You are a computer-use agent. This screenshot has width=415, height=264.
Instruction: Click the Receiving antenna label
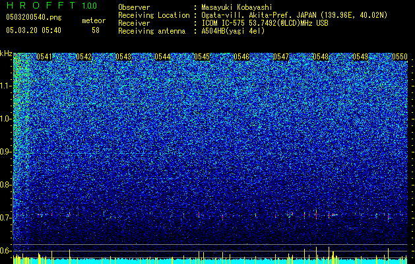[152, 31]
